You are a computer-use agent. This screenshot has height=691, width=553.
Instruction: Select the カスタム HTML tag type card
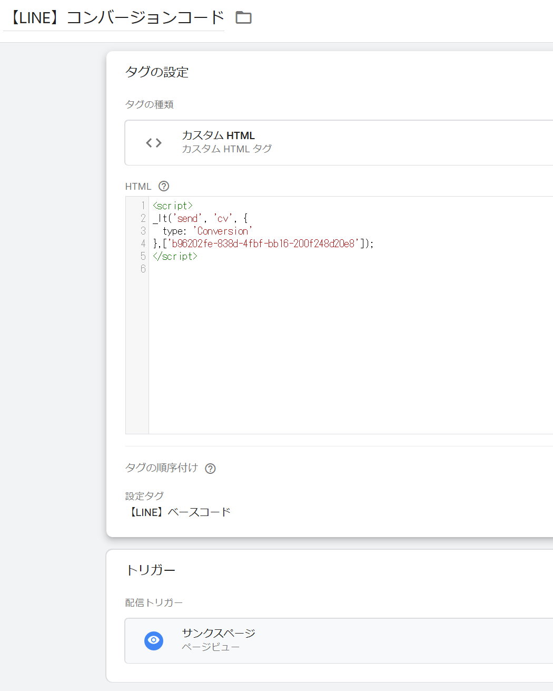339,143
